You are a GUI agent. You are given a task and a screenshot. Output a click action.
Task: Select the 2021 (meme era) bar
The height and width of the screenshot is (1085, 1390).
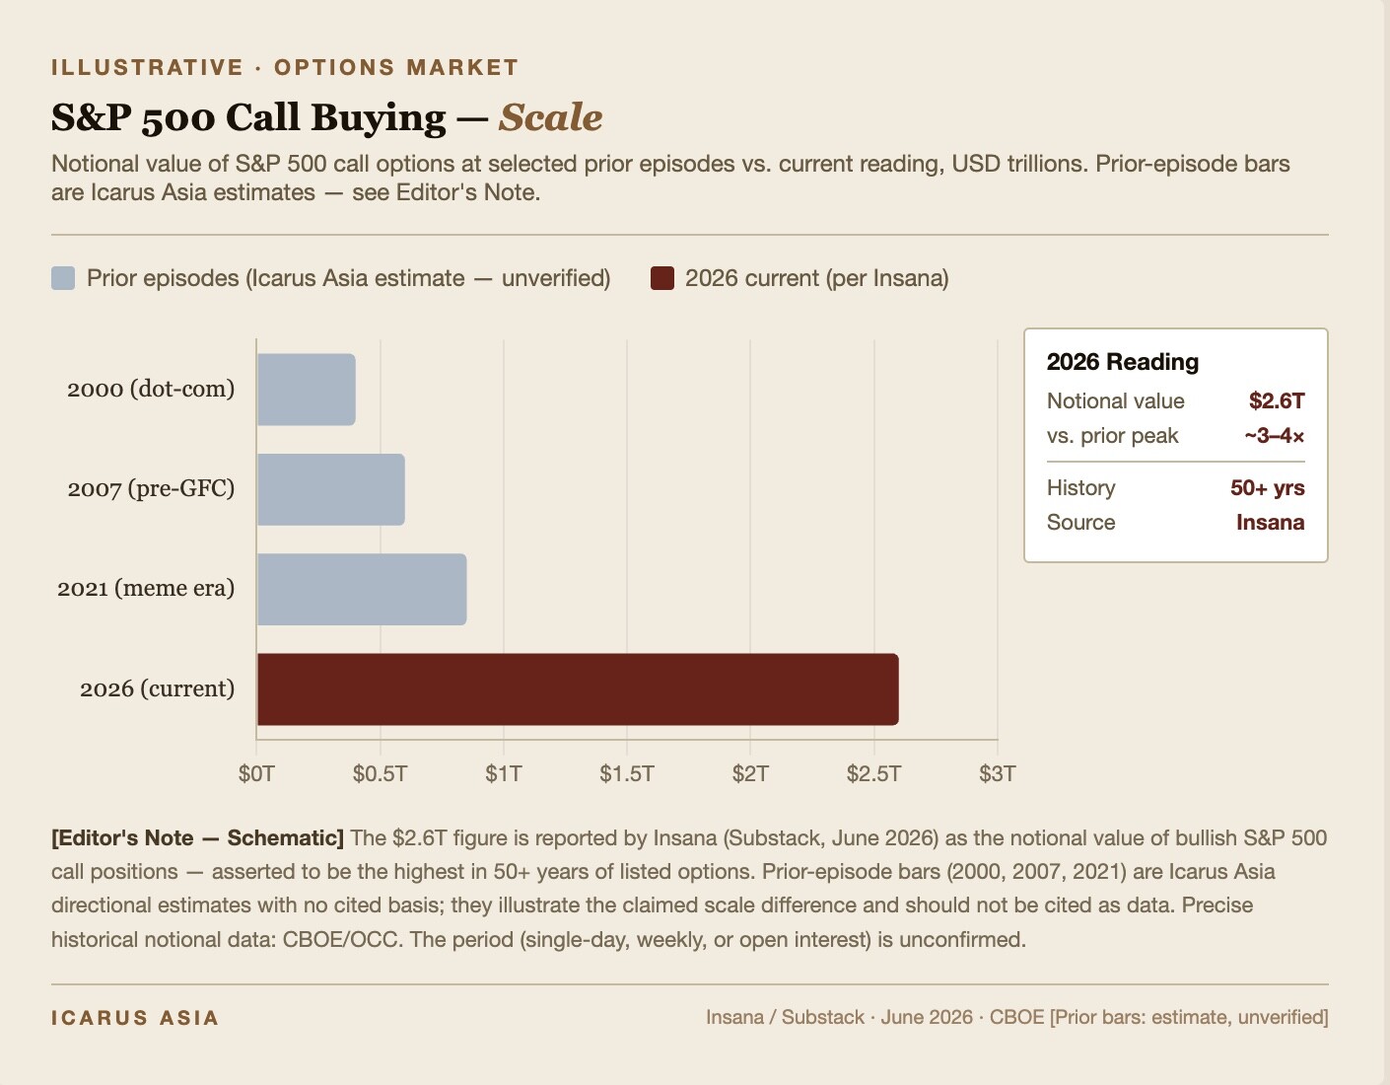(x=362, y=589)
